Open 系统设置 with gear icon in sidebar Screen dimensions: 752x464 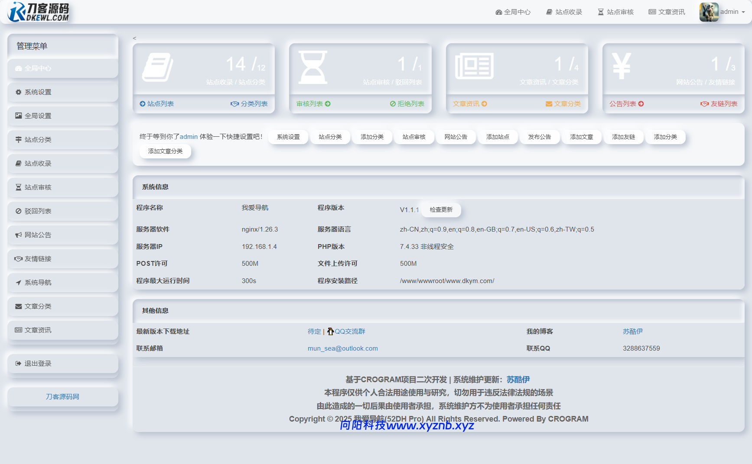(x=38, y=92)
